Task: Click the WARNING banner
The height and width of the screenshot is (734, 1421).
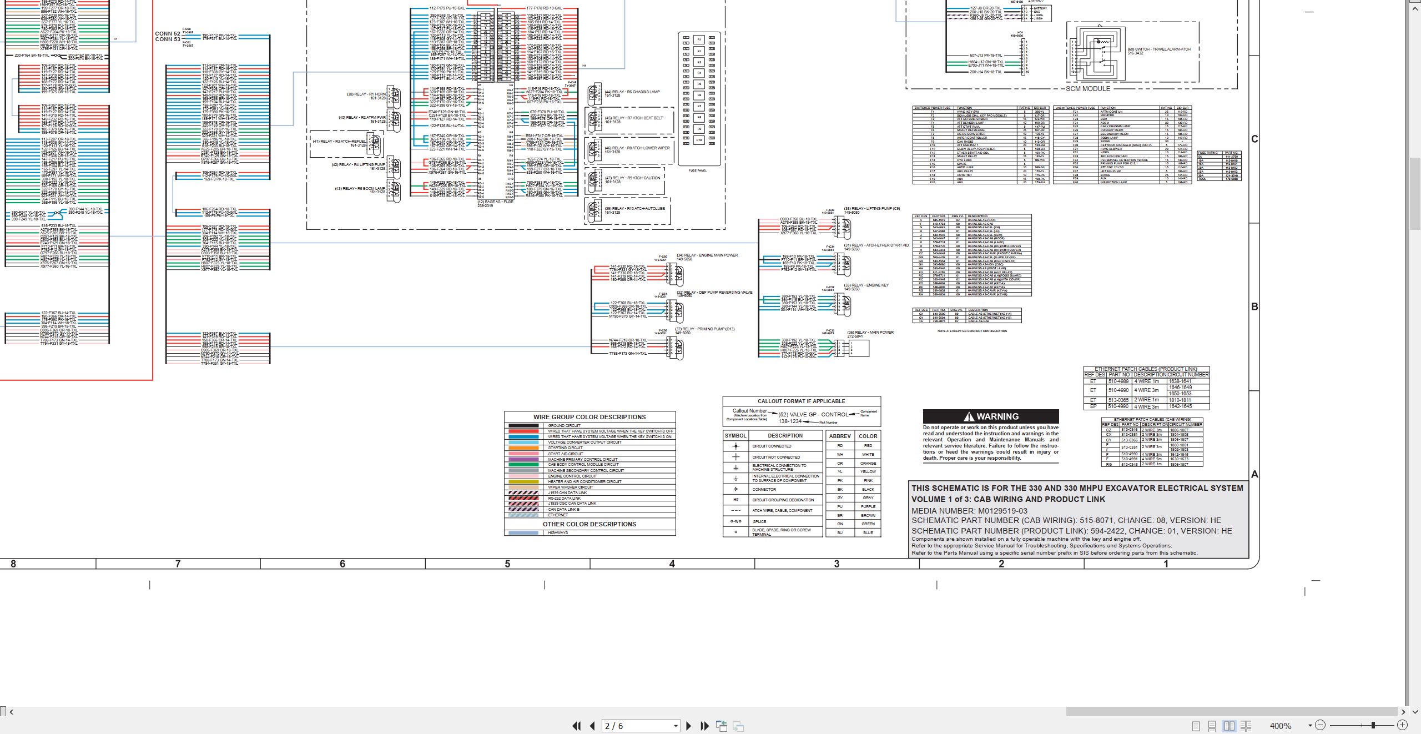Action: pyautogui.click(x=991, y=416)
